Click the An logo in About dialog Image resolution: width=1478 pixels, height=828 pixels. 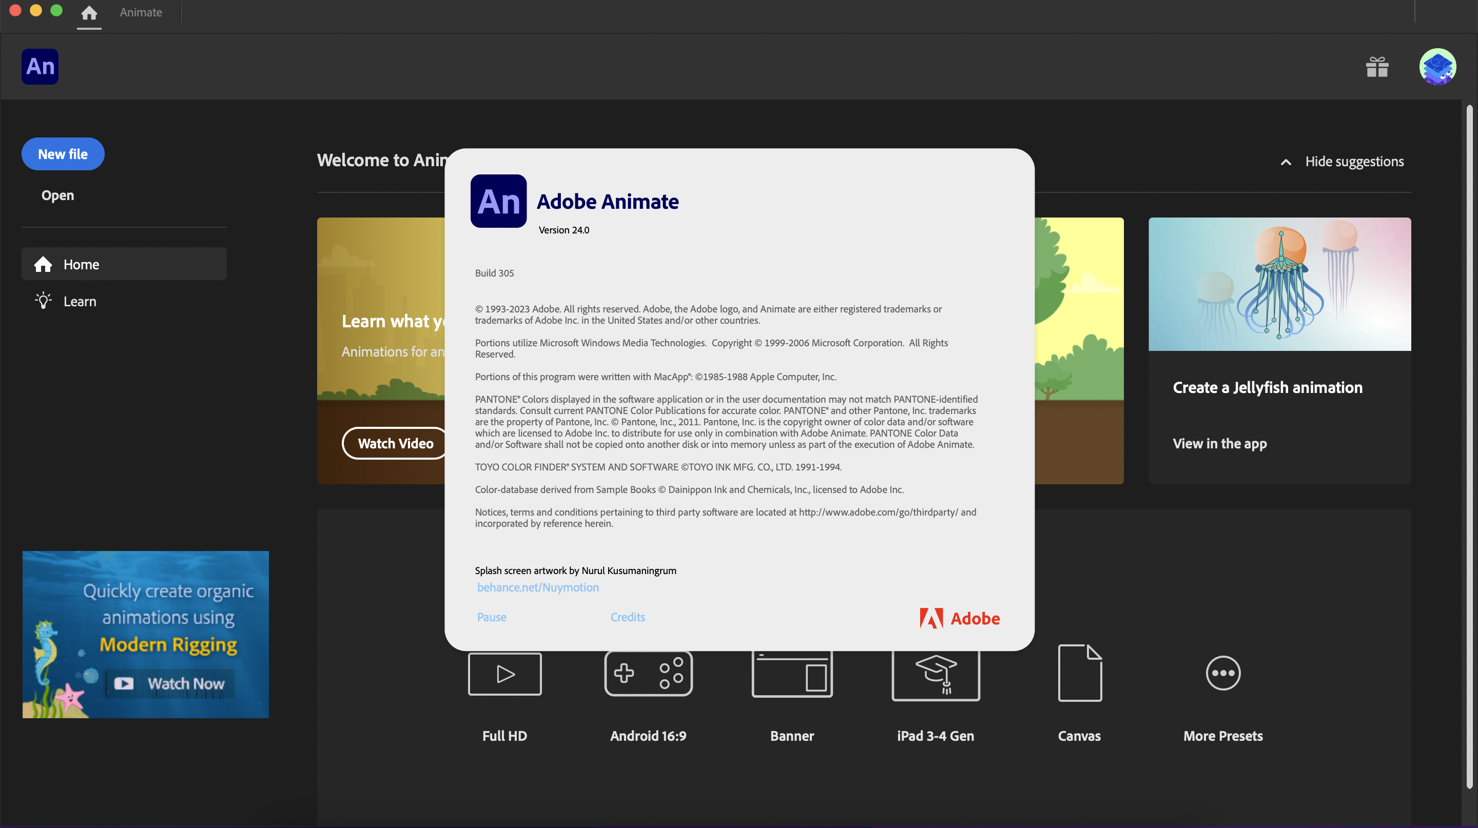pos(499,201)
